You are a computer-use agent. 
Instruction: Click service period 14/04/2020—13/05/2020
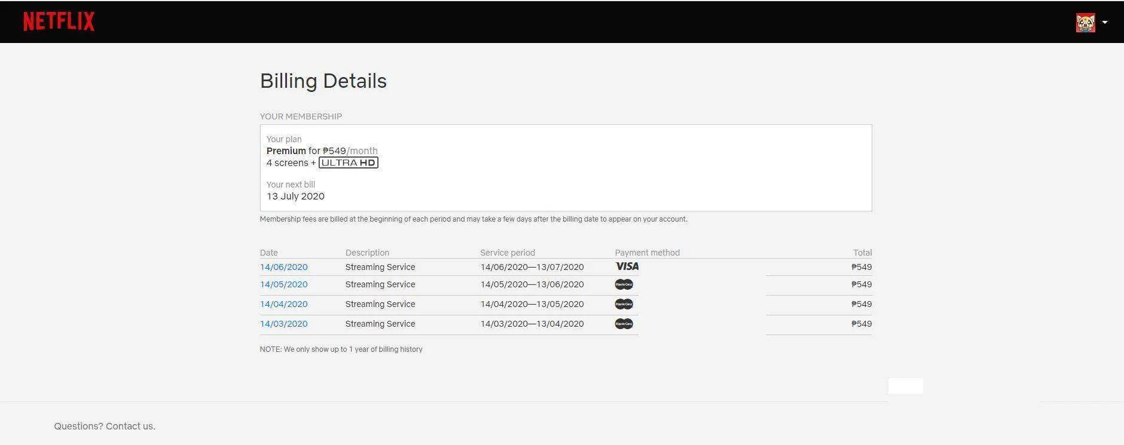[x=532, y=304]
